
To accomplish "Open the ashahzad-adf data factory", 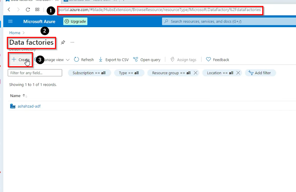I will point(29,106).
